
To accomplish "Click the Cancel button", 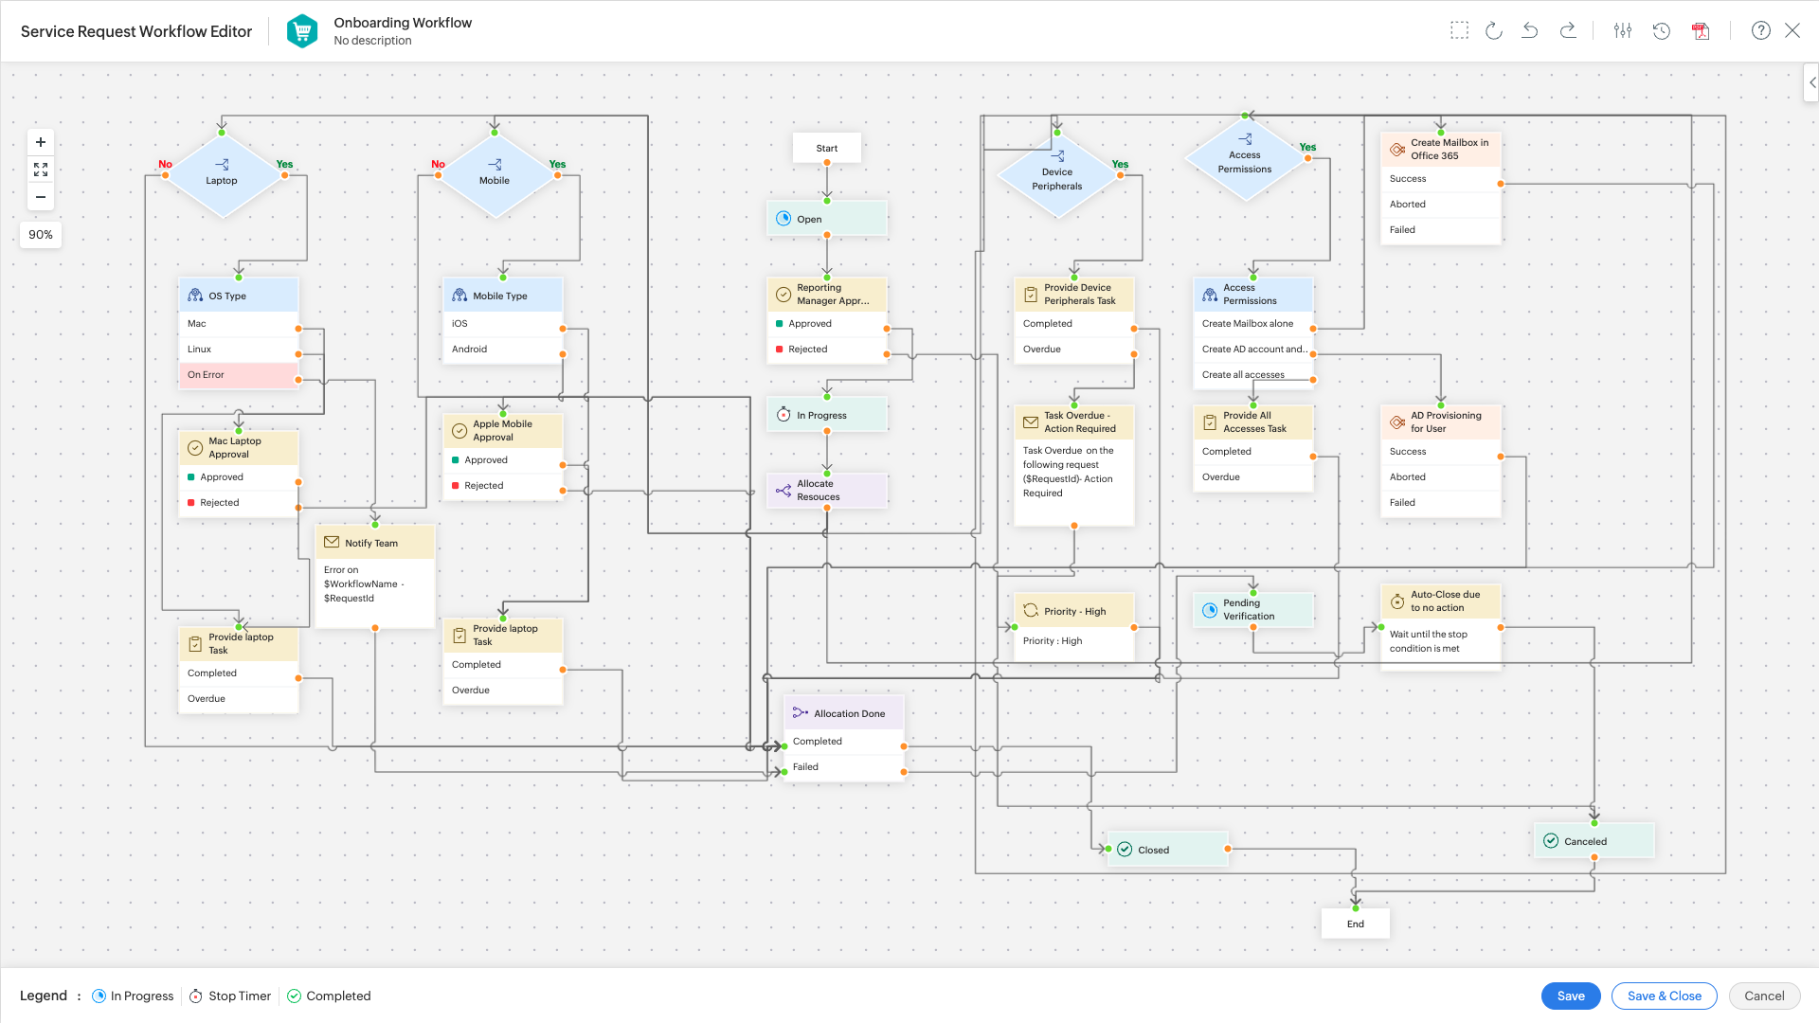I will point(1764,996).
